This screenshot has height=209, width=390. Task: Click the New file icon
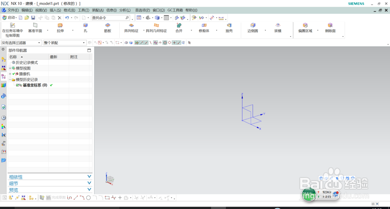(x=21, y=18)
